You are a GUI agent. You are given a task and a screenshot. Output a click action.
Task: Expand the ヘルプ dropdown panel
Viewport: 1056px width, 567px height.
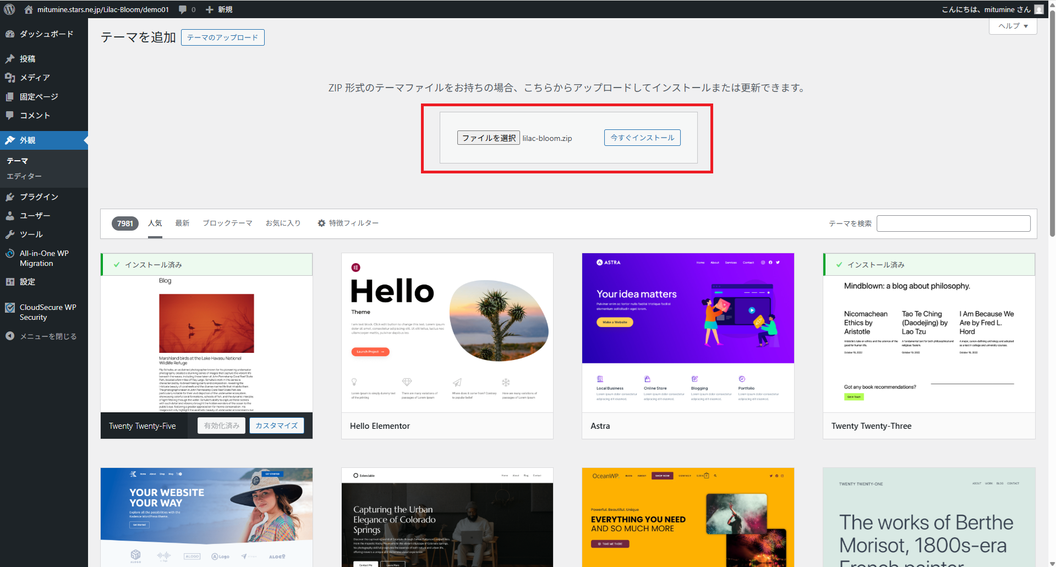click(x=1013, y=26)
